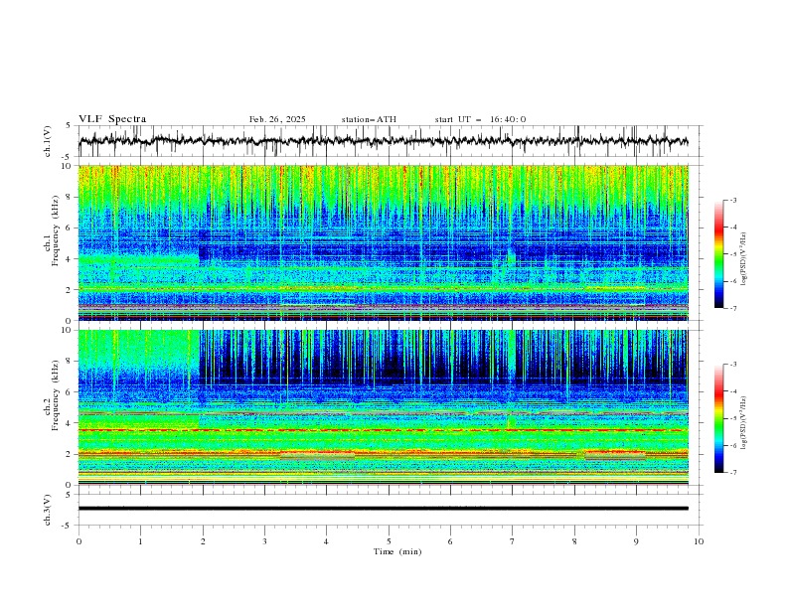The height and width of the screenshot is (608, 787).
Task: Select the ch.1 "Frequency (kHz)" axis label
Action: click(x=56, y=231)
